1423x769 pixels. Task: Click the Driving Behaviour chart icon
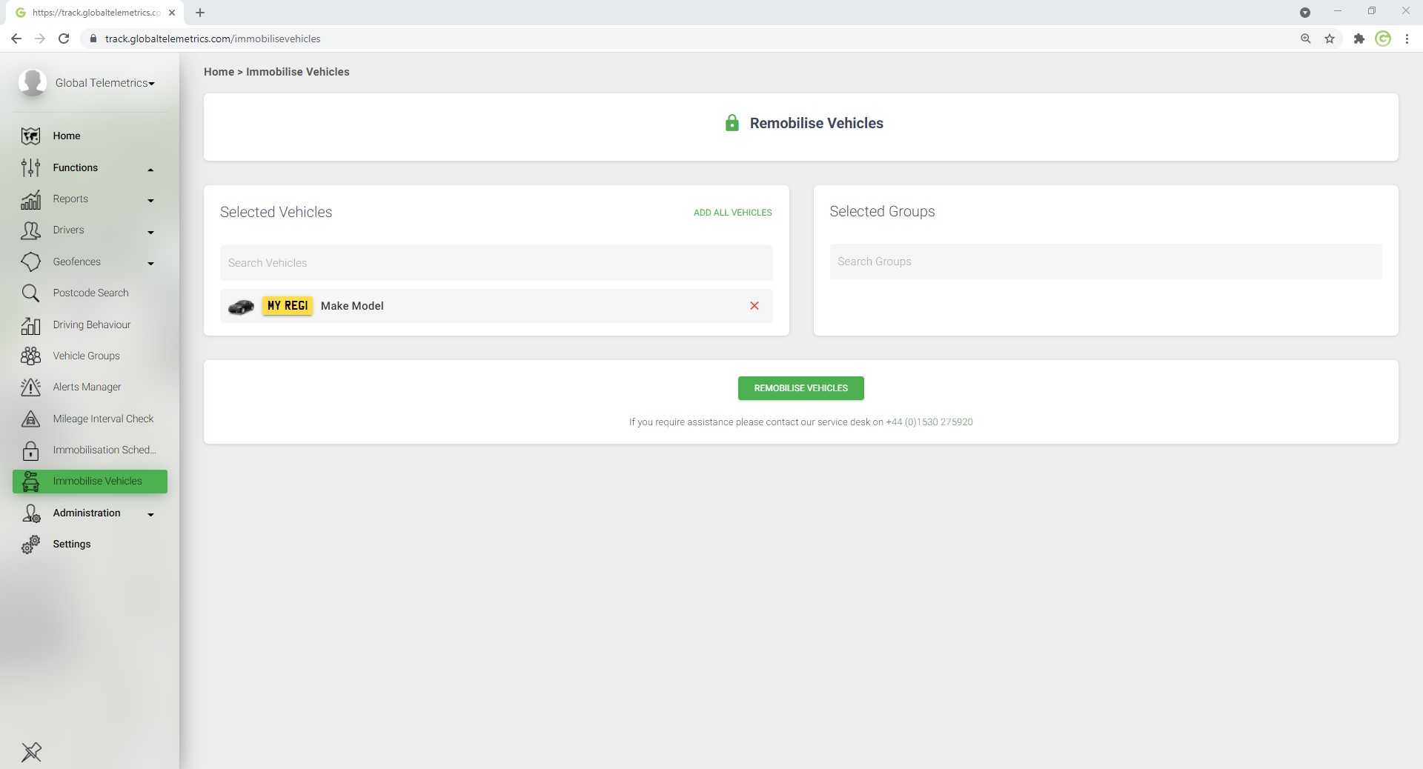(30, 325)
